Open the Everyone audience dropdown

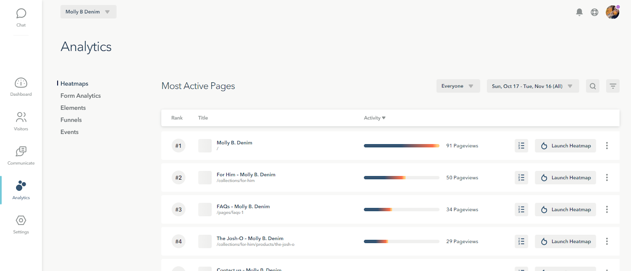click(x=458, y=86)
